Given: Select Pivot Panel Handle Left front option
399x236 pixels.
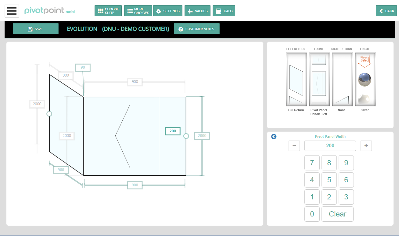Looking at the screenshot, I should point(319,79).
